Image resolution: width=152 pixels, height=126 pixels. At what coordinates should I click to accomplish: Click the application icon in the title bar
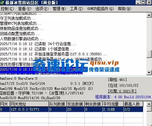pyautogui.click(x=2, y=3)
